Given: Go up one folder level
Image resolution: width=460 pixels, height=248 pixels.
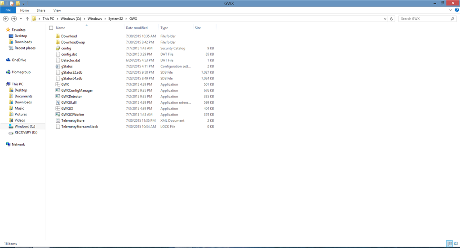Looking at the screenshot, I should (x=27, y=18).
